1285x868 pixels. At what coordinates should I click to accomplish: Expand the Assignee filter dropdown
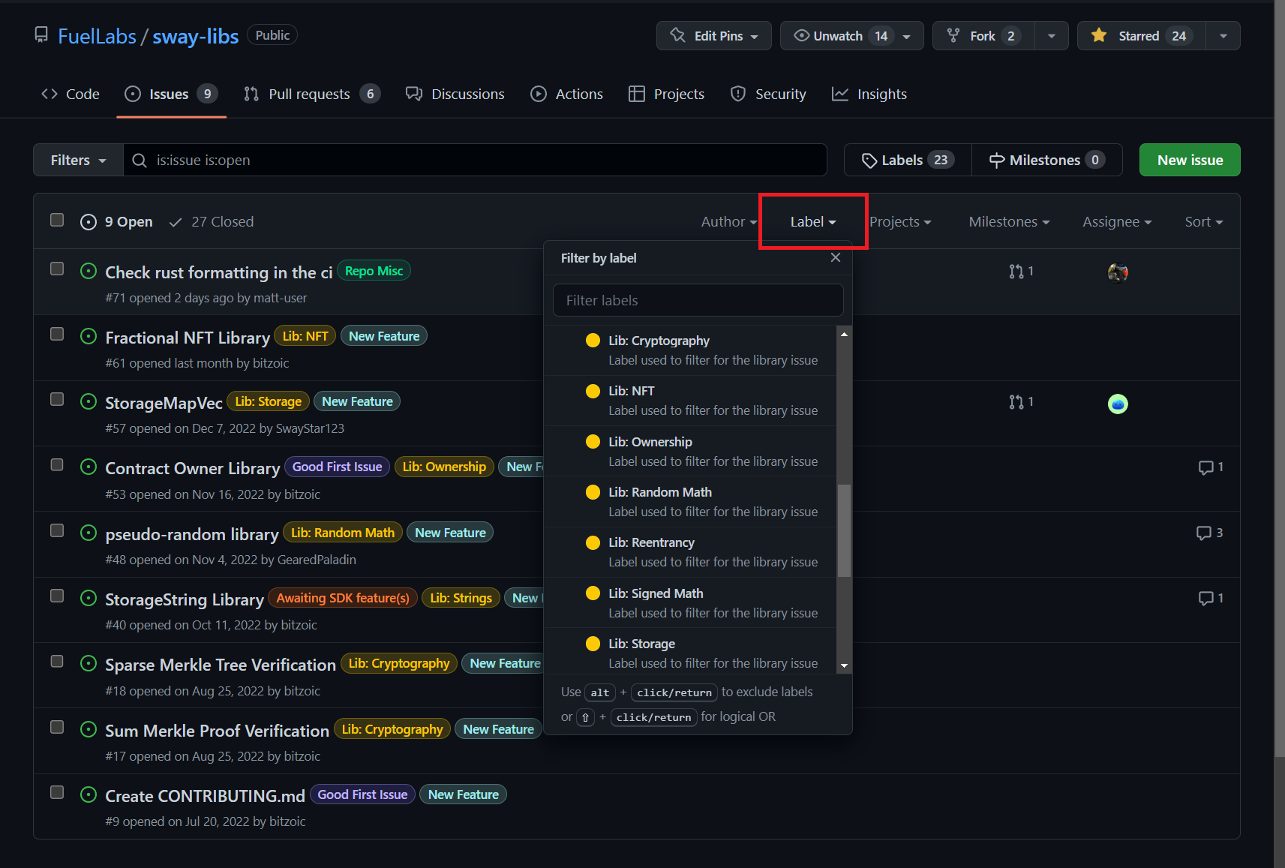1117,222
